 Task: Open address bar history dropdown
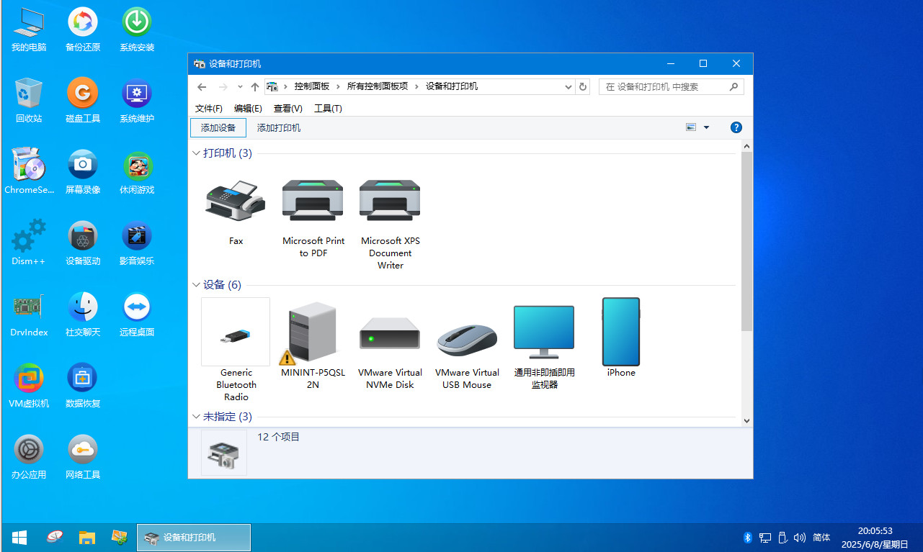(x=568, y=86)
